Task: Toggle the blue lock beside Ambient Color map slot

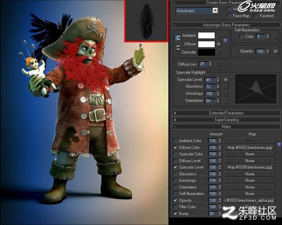Action: point(279,144)
